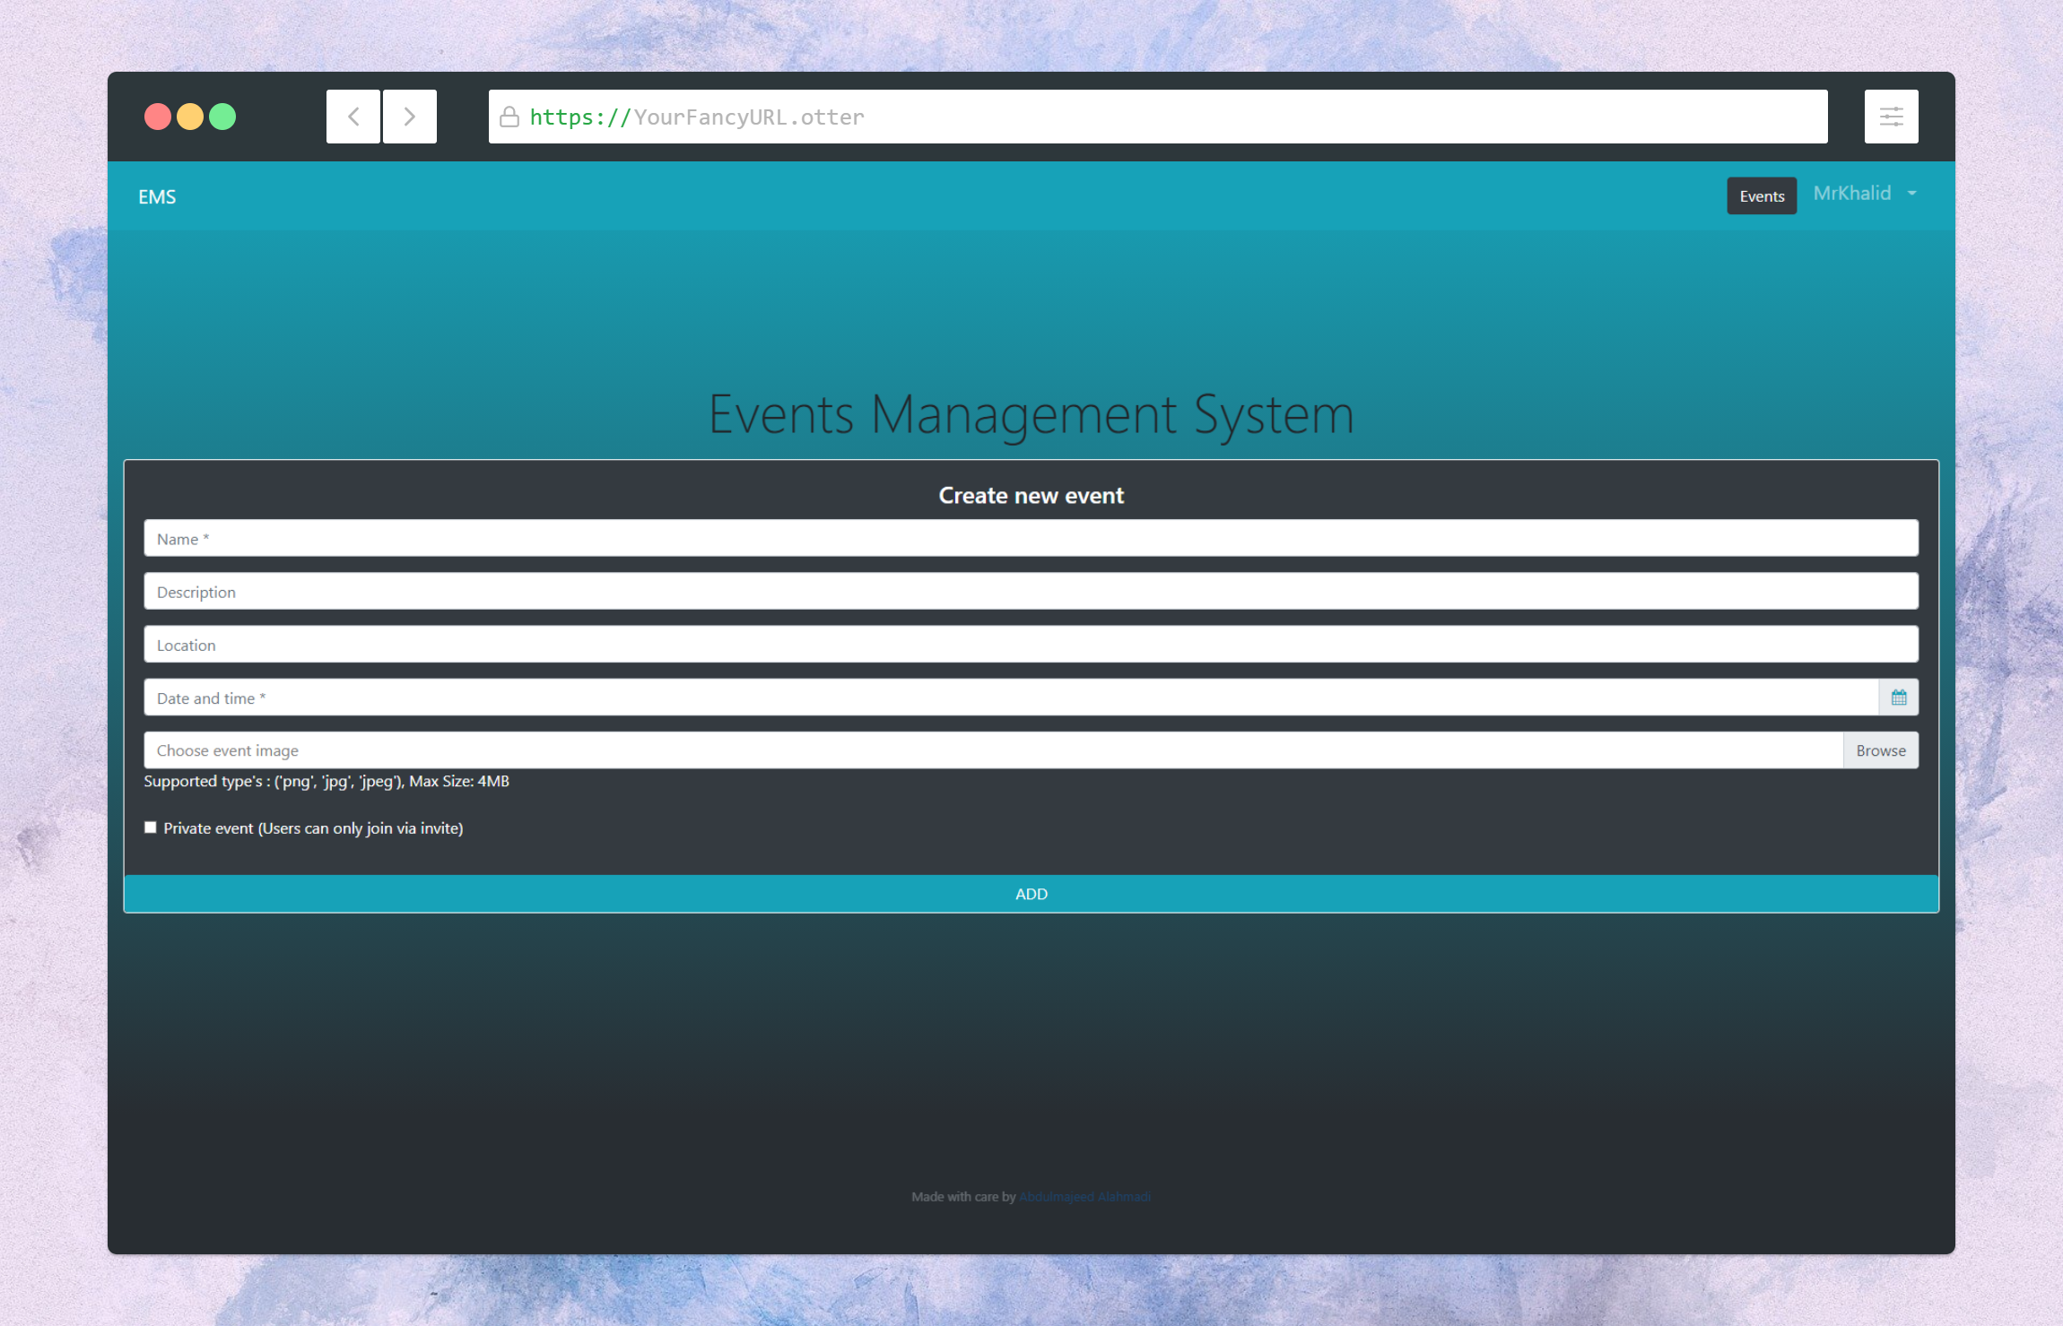Click the Browse file button
Image resolution: width=2063 pixels, height=1326 pixels.
1881,750
